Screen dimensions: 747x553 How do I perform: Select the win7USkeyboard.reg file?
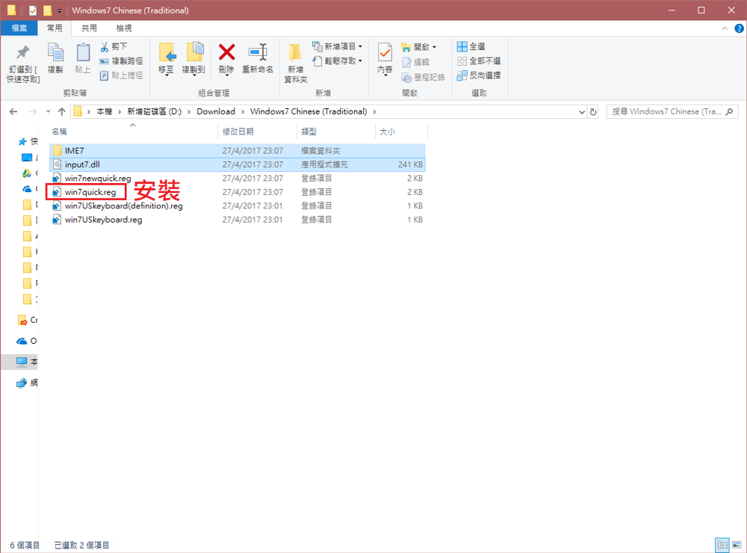point(238,220)
